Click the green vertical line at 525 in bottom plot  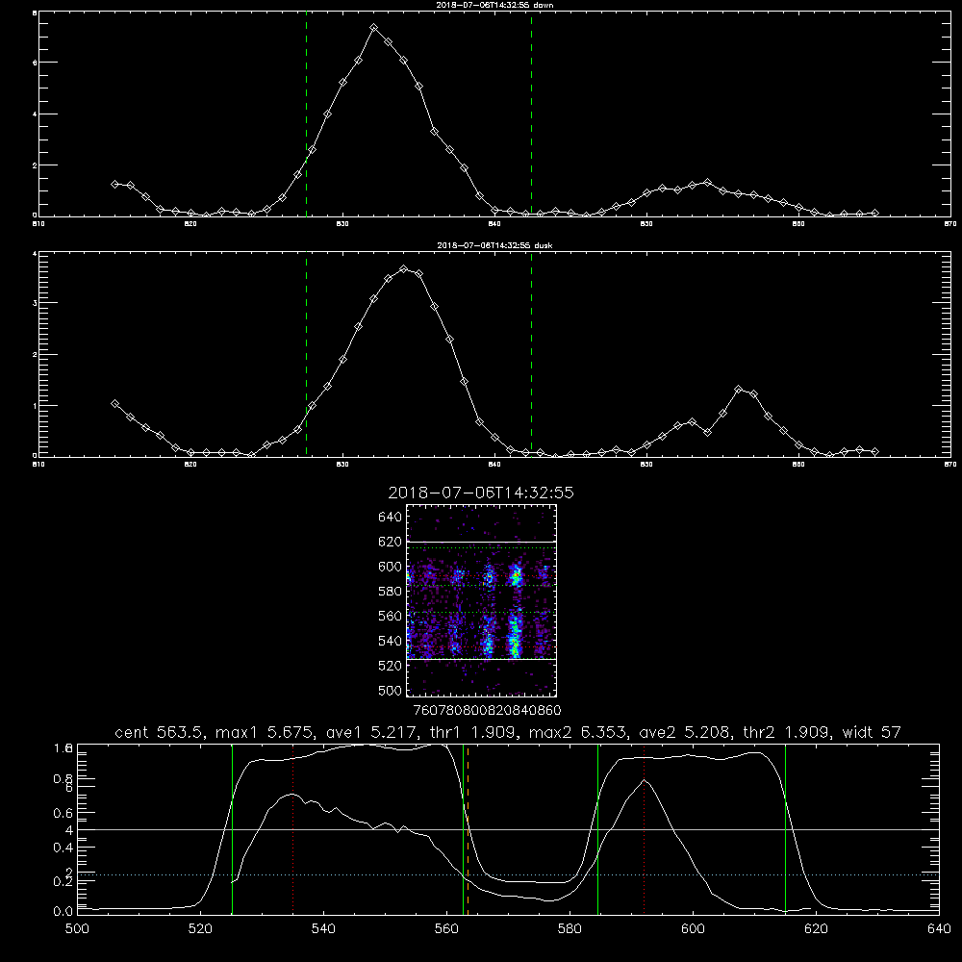tap(232, 828)
